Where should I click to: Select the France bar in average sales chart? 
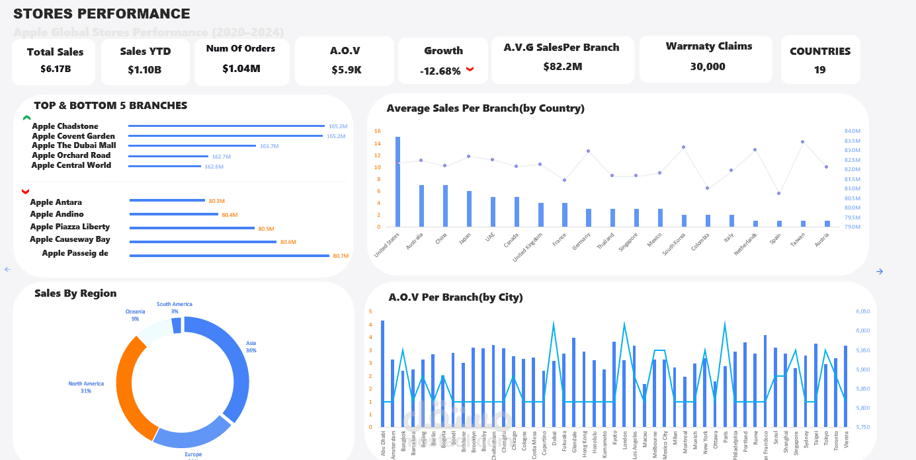pyautogui.click(x=563, y=215)
